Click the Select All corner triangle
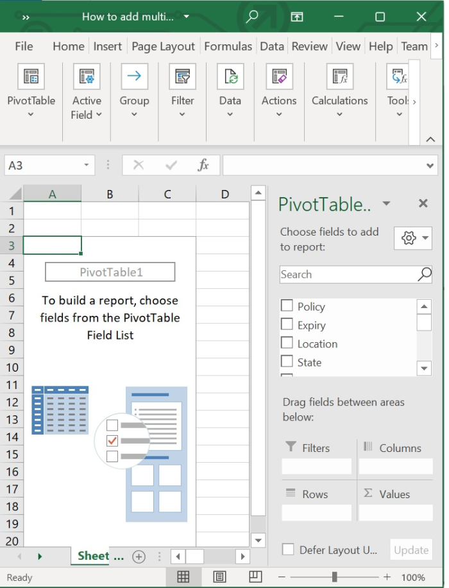The width and height of the screenshot is (449, 588). (15, 193)
